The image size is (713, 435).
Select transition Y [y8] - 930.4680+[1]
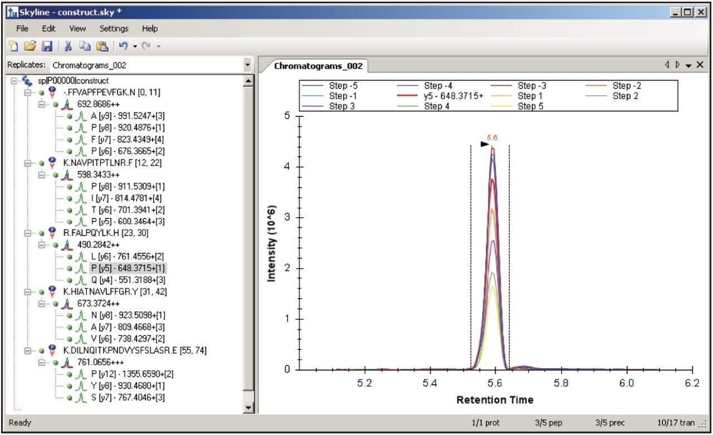pos(128,385)
